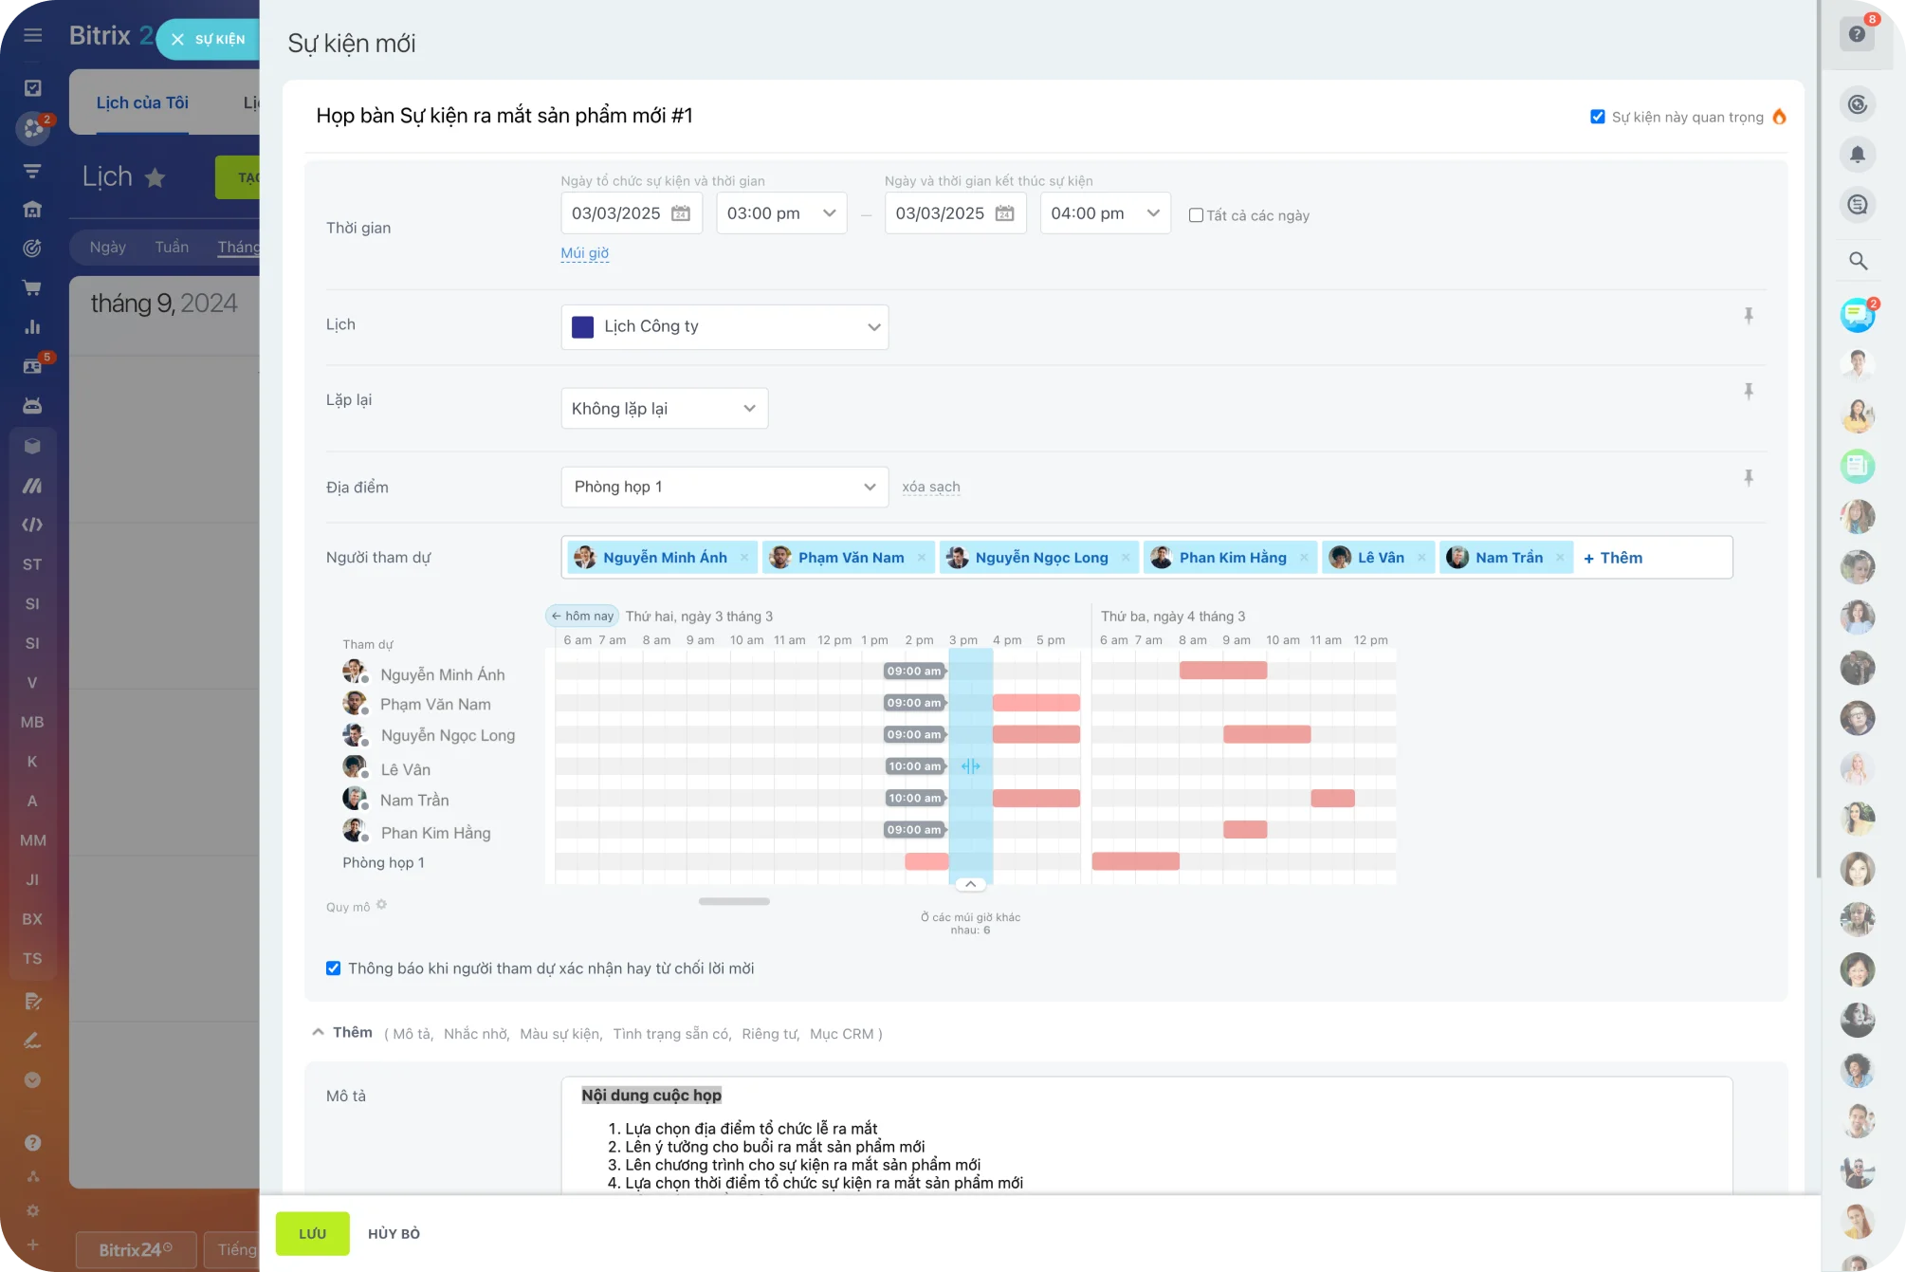Open notifications via the bell icon

(1856, 154)
